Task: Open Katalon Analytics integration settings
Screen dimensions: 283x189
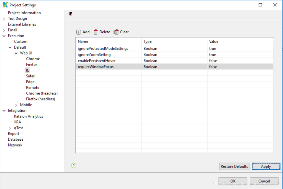Action: 29,116
